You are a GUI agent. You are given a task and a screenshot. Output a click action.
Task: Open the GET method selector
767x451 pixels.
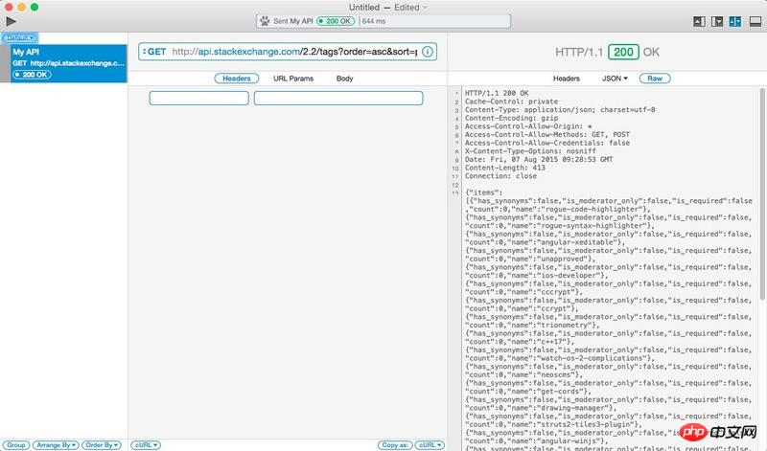[154, 52]
